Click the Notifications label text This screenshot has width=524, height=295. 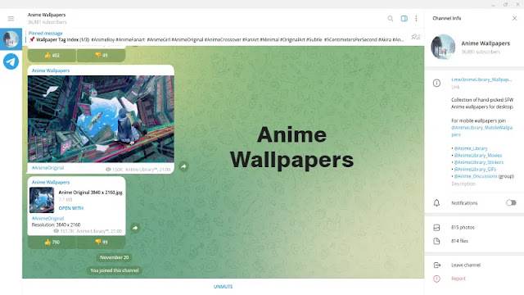(x=464, y=203)
